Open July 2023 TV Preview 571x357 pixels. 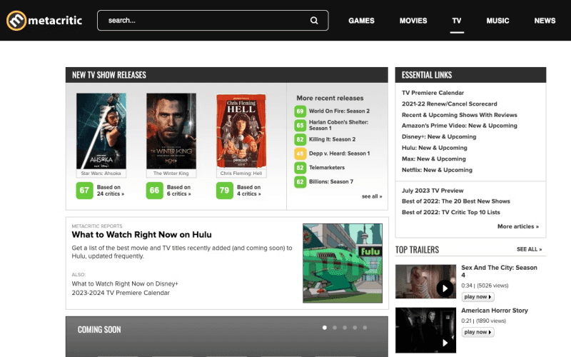[x=433, y=191]
